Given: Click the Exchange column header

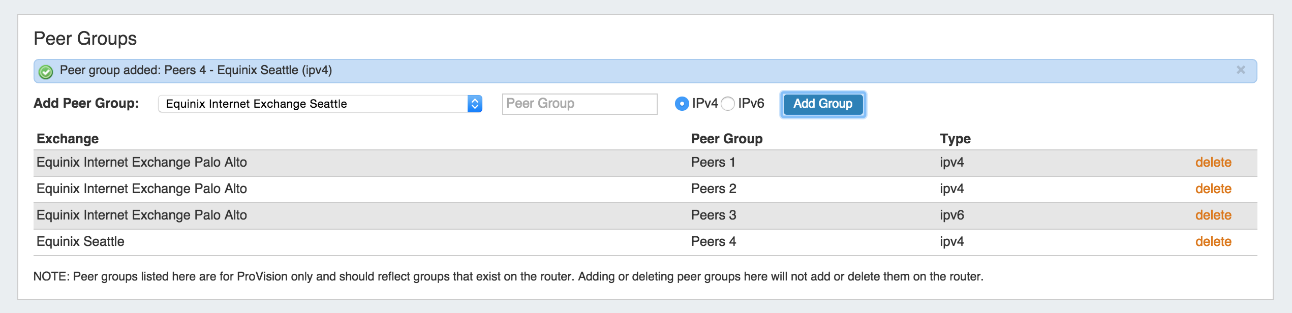Looking at the screenshot, I should tap(68, 139).
